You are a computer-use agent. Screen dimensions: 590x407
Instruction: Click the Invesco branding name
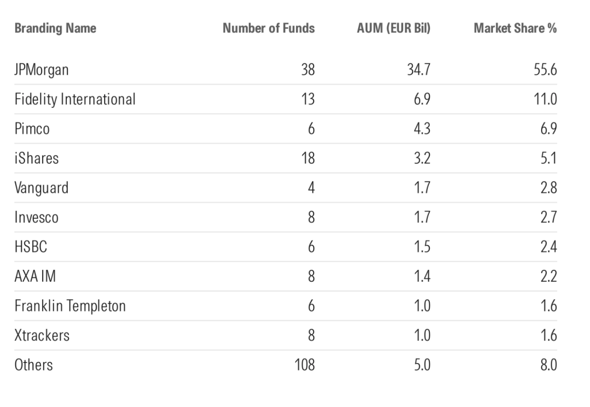36,217
